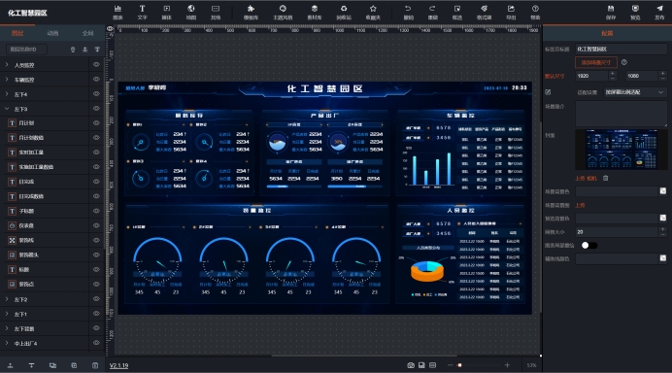Toggle the switch below grid size field
672x373 pixels.
click(x=588, y=245)
